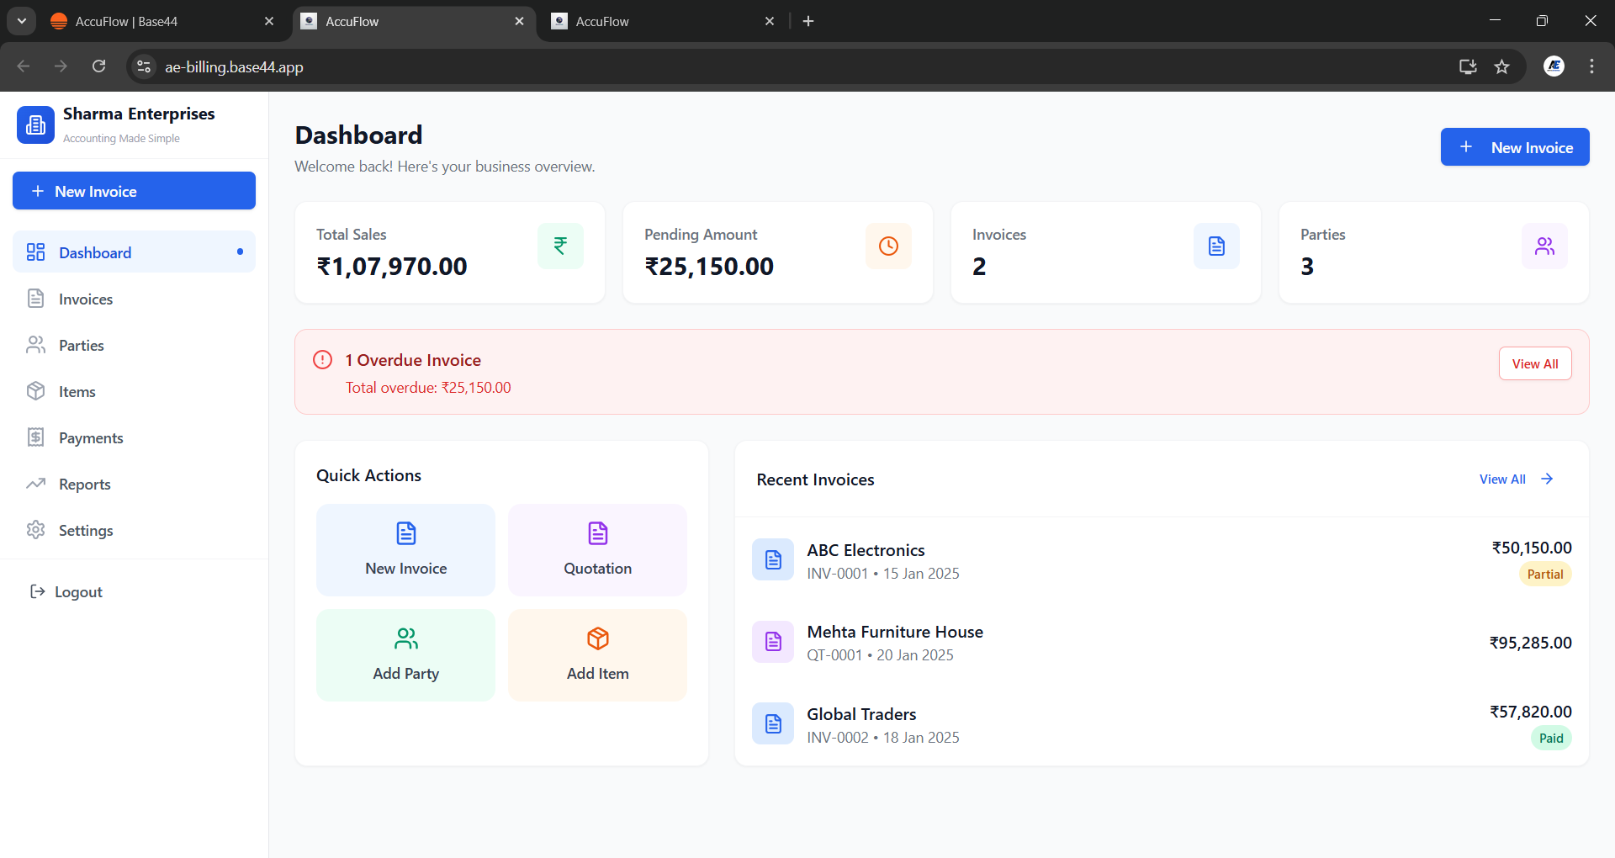Click the overdue alert warning icon

click(x=322, y=360)
